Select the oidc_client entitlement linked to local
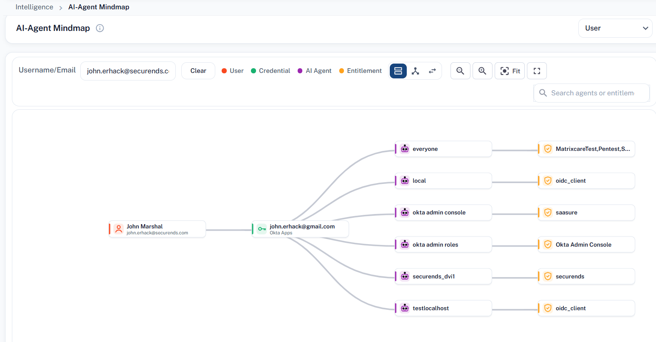The image size is (656, 342). click(586, 181)
